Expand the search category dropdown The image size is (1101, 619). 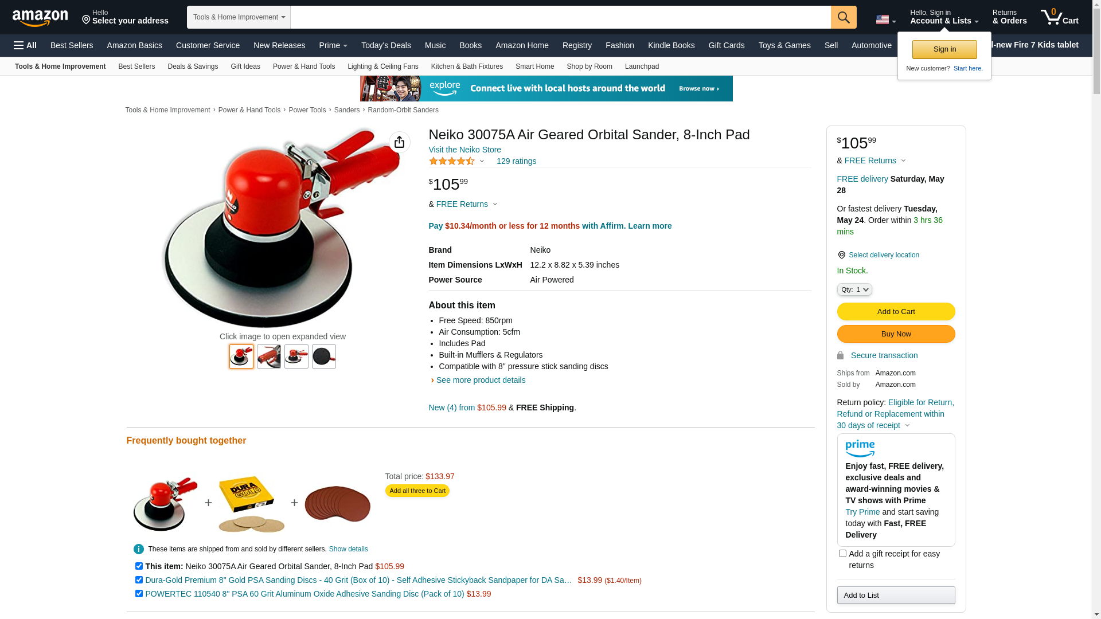click(239, 17)
